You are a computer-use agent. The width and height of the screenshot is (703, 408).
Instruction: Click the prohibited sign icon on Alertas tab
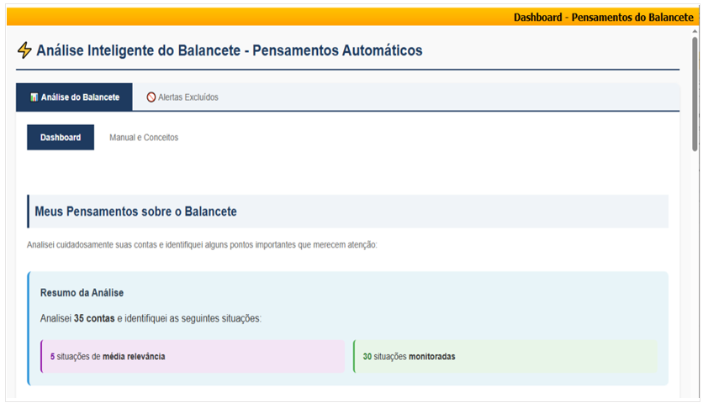(x=151, y=97)
